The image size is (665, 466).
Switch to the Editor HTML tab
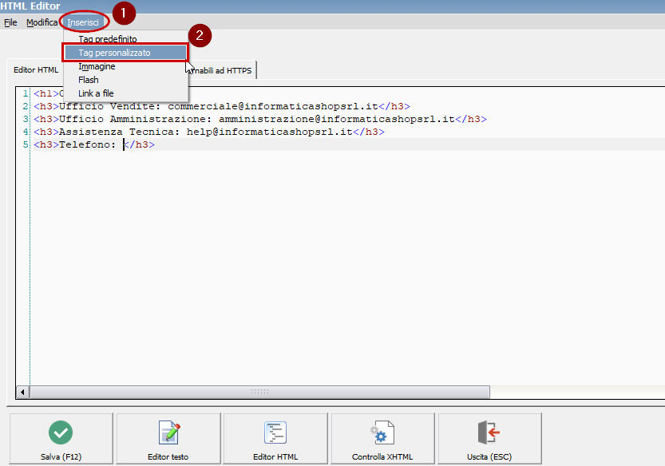[x=36, y=70]
